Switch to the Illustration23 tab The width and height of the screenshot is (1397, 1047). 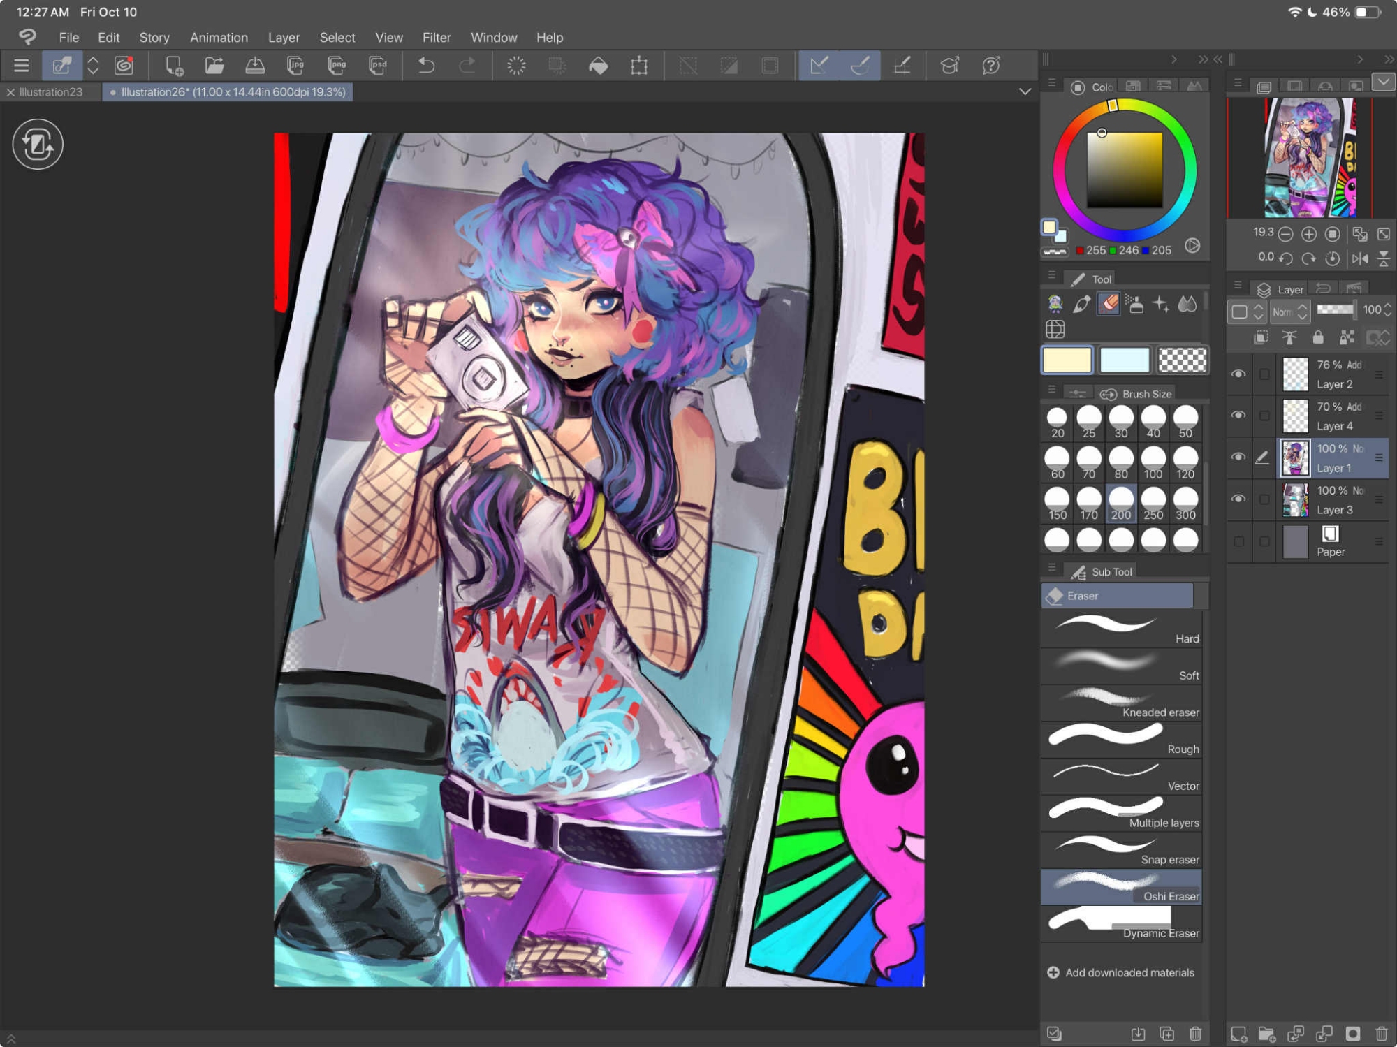[x=50, y=91]
